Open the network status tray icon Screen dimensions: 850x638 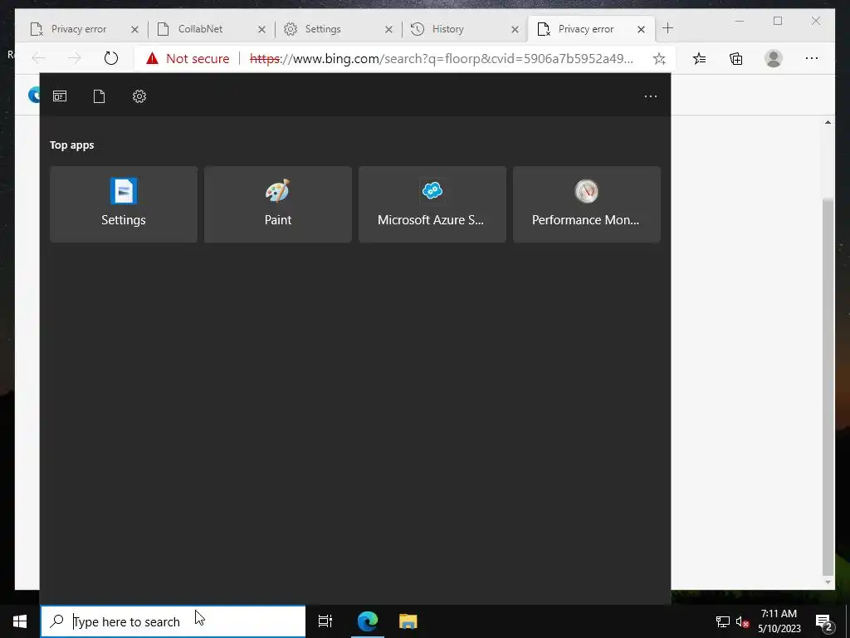pyautogui.click(x=723, y=621)
